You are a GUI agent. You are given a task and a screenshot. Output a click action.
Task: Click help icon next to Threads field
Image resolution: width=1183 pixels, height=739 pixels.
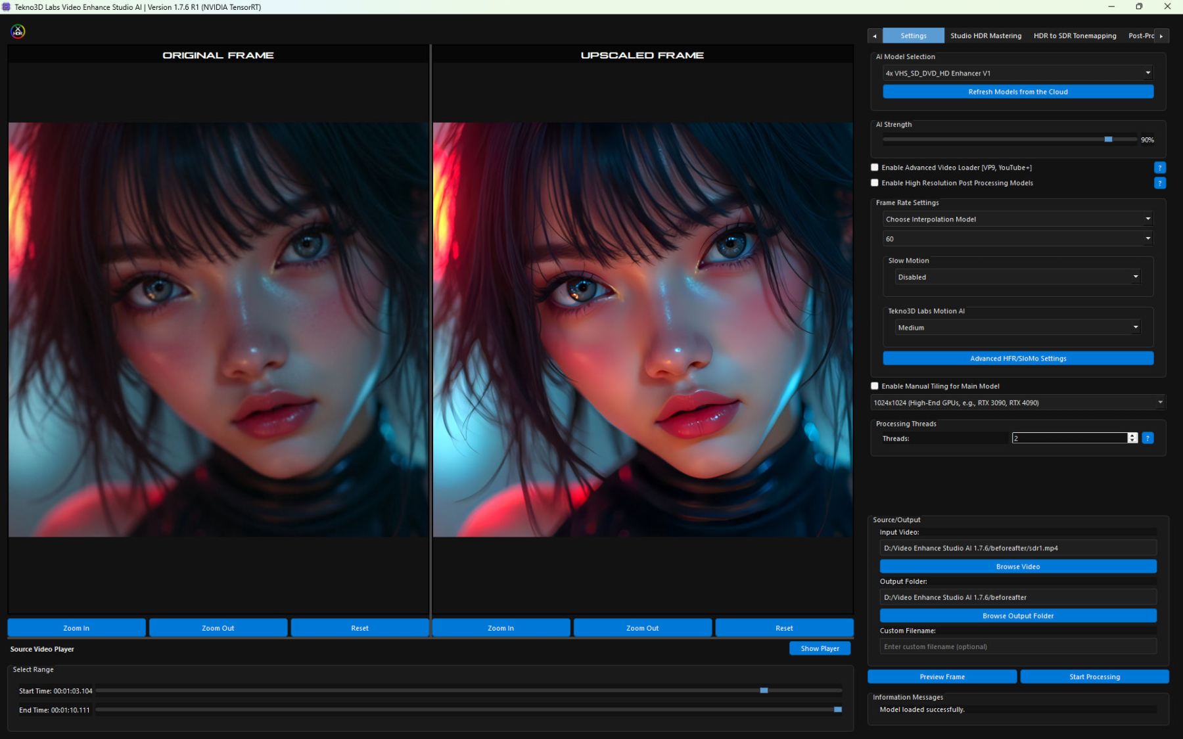click(x=1148, y=438)
